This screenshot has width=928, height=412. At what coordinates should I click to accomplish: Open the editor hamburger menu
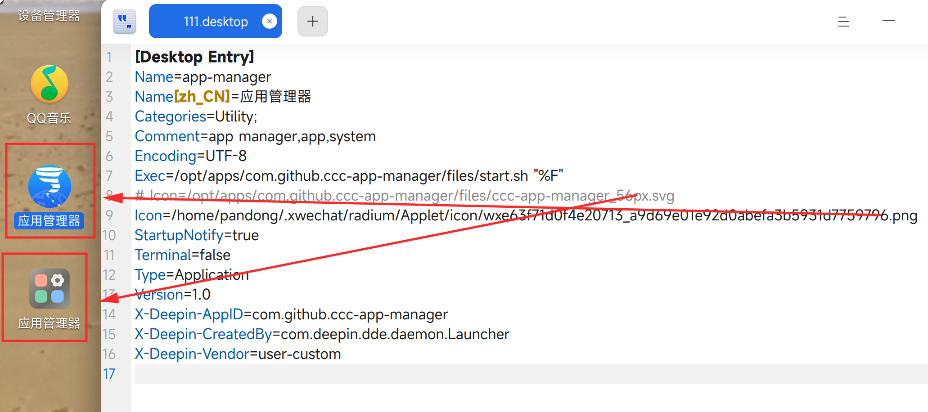click(x=844, y=21)
